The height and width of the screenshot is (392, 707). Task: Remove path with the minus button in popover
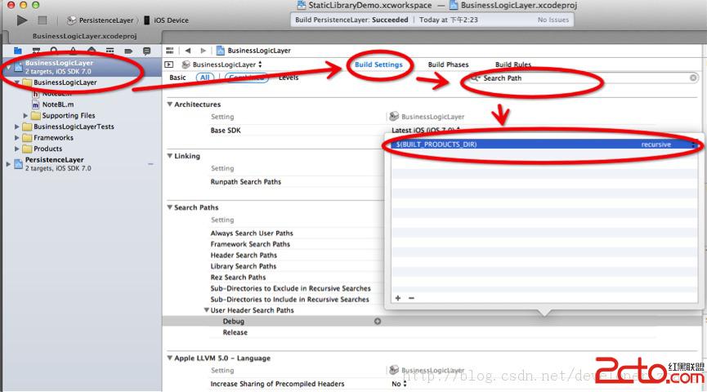411,298
